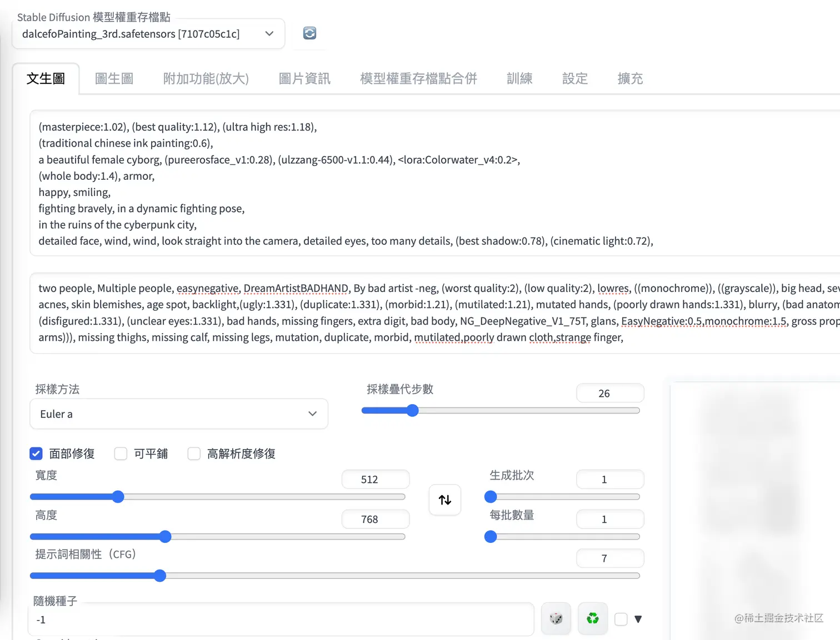Click the height value field 768
Screen dimensions: 840x640
click(376, 519)
